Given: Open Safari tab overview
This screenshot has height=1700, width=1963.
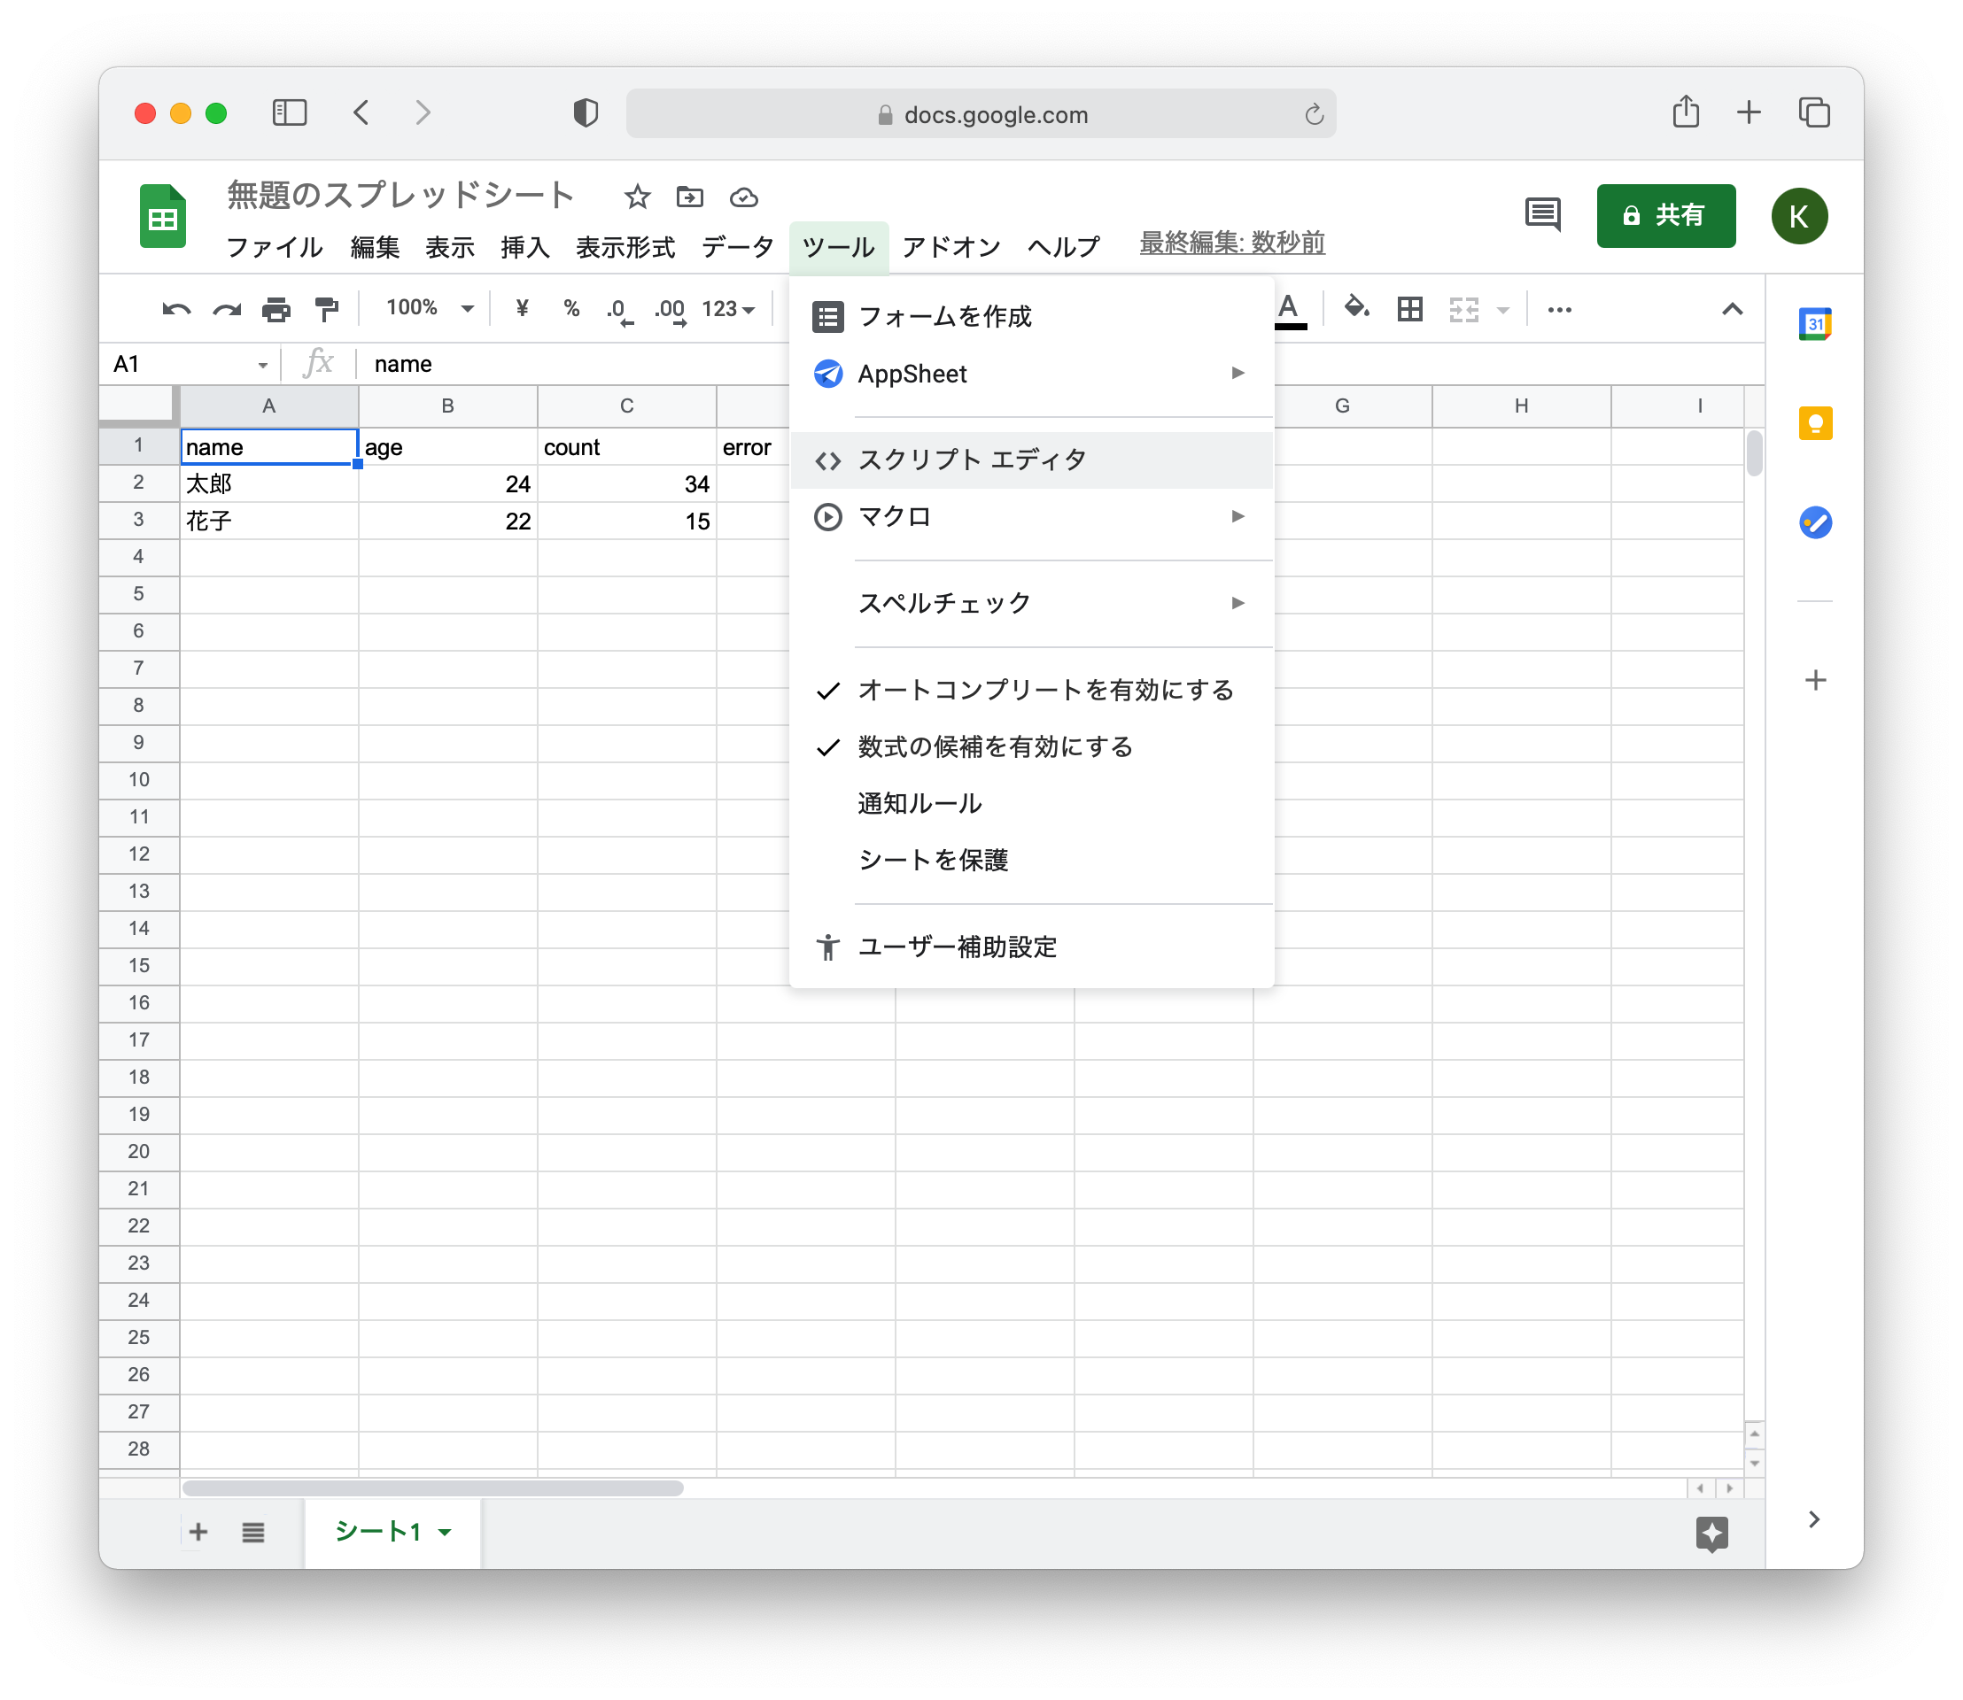Looking at the screenshot, I should [x=1814, y=112].
